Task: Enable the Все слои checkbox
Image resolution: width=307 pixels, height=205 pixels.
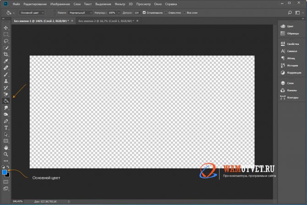Action: [x=184, y=12]
